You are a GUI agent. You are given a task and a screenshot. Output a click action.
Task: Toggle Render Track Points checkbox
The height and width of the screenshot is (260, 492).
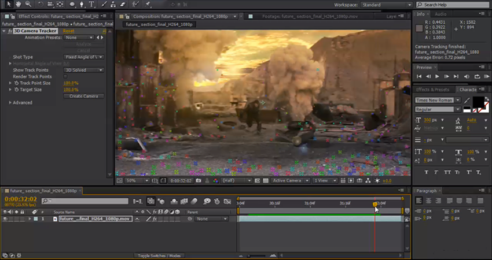(65, 76)
